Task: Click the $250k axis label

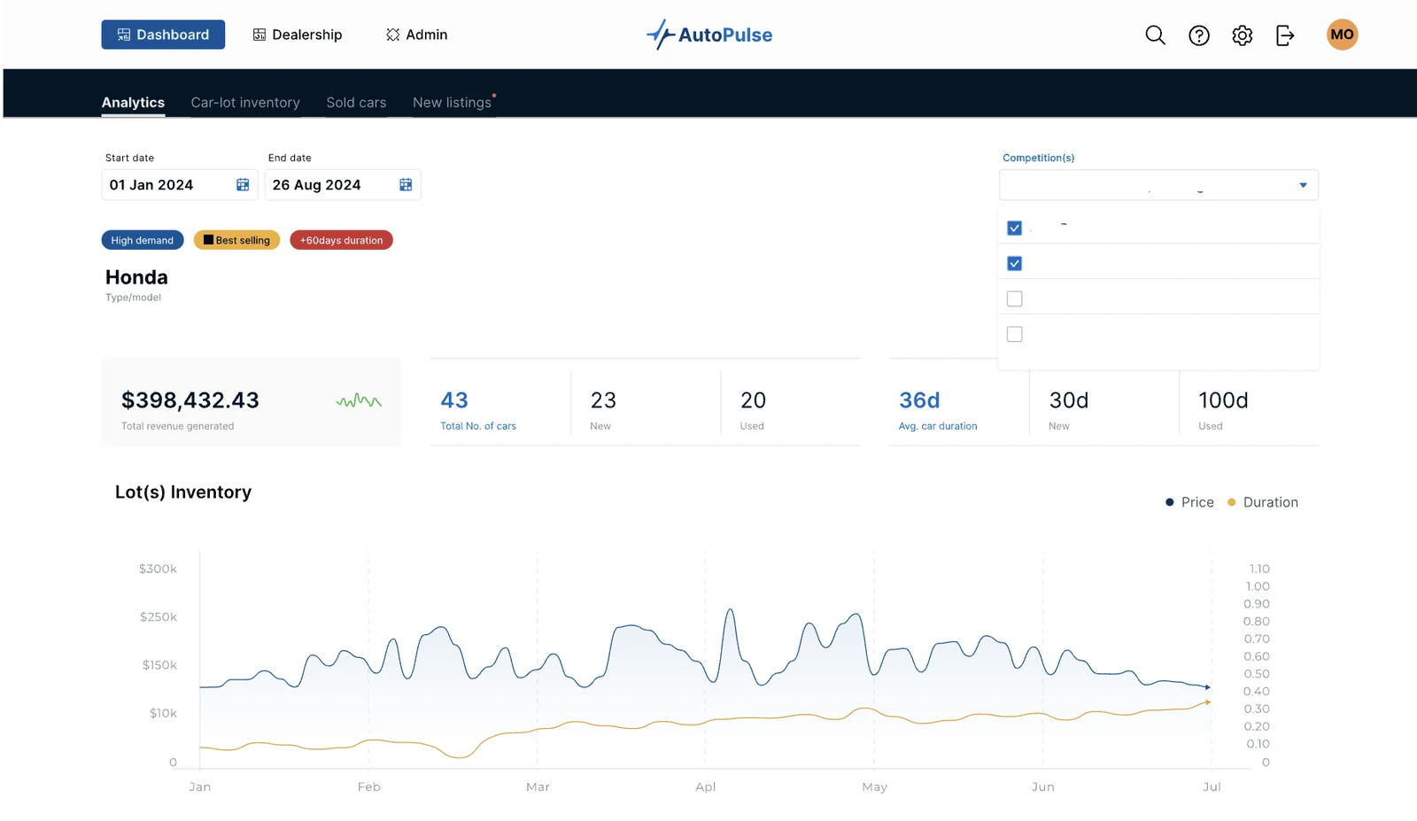Action: 159,616
